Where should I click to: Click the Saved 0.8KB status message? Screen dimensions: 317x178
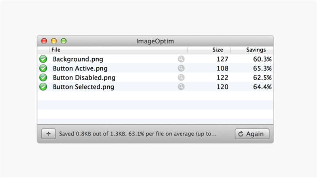pos(137,134)
